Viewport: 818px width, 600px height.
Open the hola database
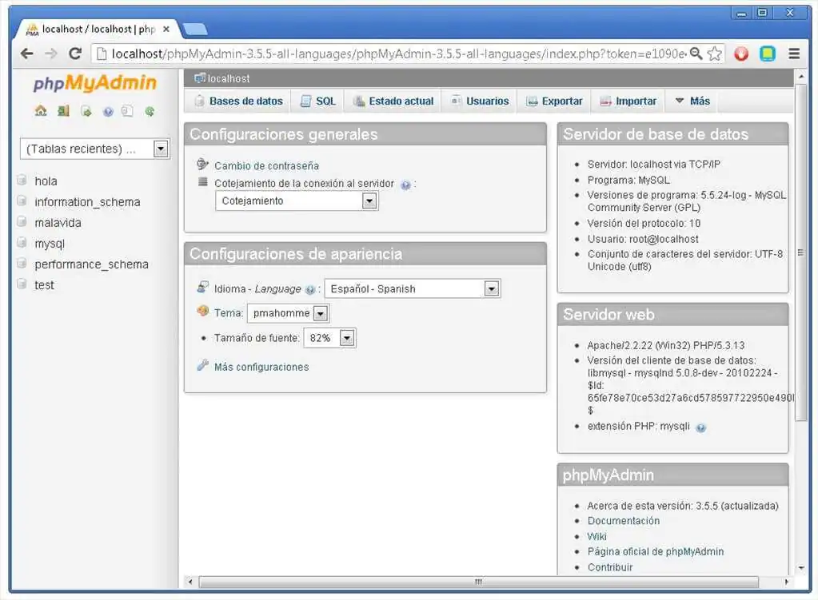[46, 181]
